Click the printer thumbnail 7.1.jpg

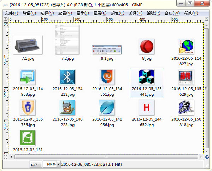click(x=28, y=45)
